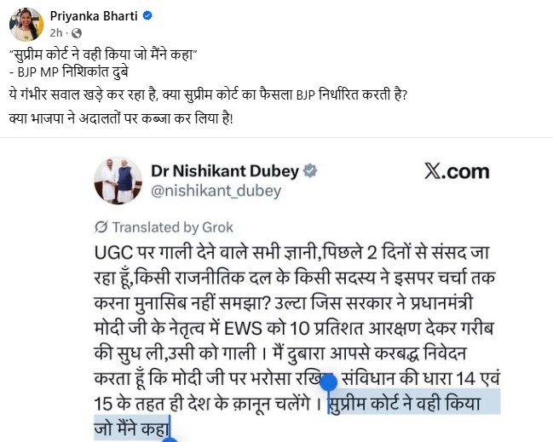The height and width of the screenshot is (442, 553).
Task: Click the X.com logo
Action: coord(457,172)
